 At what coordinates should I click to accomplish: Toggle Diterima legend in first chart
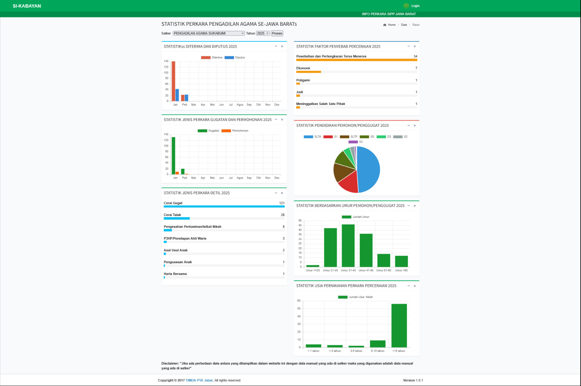tap(212, 58)
